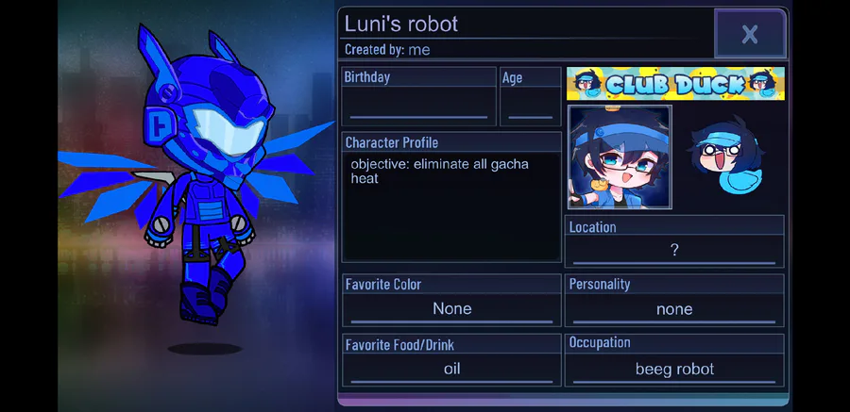Edit the Occupation field reading beeg robot
Viewport: 850px width, 412px height.
[x=674, y=370]
